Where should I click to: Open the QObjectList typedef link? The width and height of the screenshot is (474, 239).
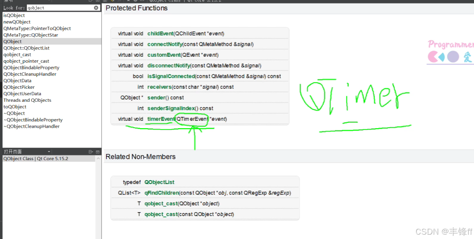(x=159, y=182)
